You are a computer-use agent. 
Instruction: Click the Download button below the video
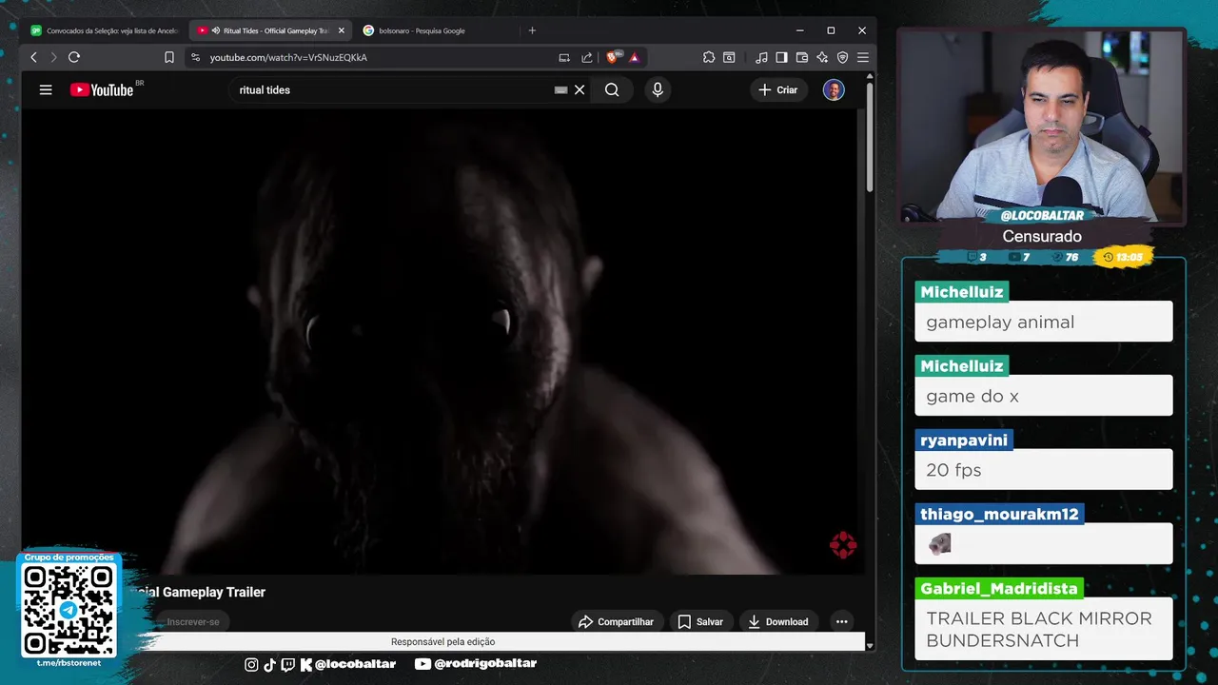coord(778,621)
